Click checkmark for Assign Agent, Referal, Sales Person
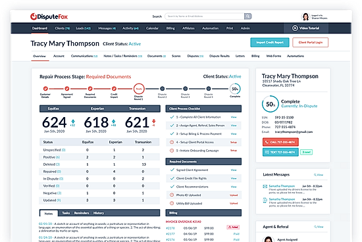362x242 pixels. coord(172,125)
